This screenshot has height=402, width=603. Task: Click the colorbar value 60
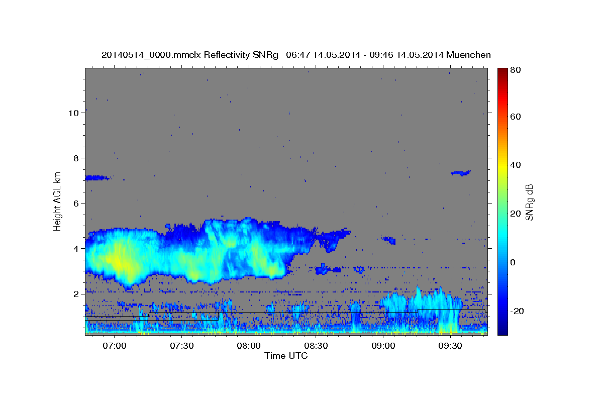click(515, 117)
